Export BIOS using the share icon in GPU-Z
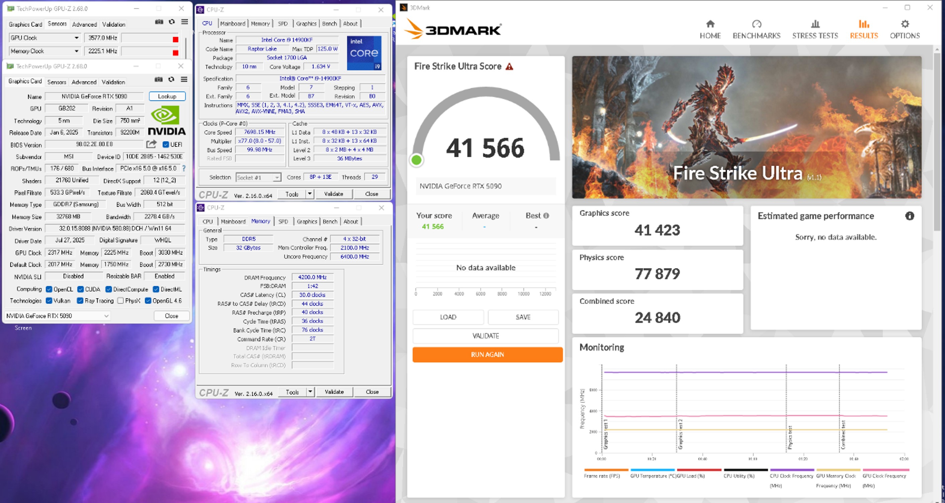The image size is (945, 503). tap(152, 144)
